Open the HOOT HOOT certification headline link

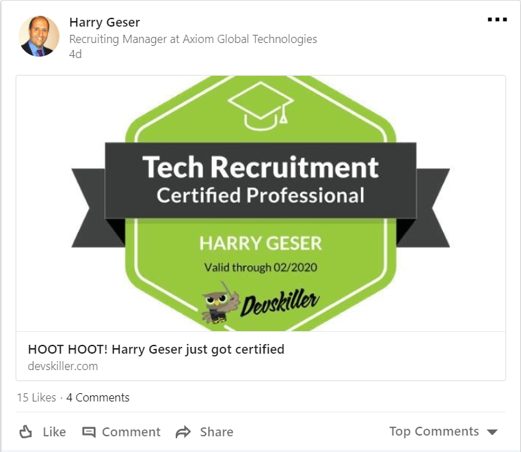[x=156, y=350]
